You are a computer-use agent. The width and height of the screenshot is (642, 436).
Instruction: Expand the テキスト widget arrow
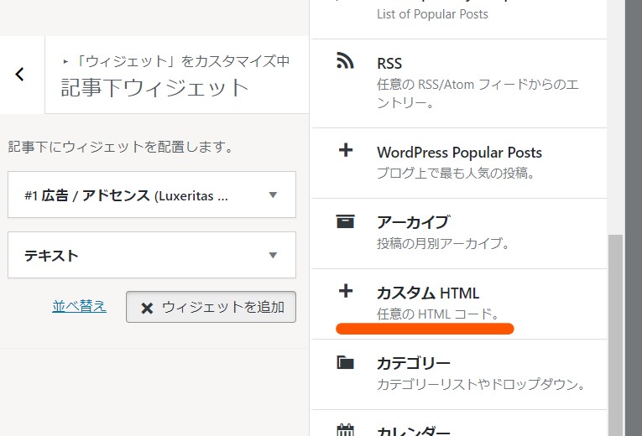tap(273, 255)
